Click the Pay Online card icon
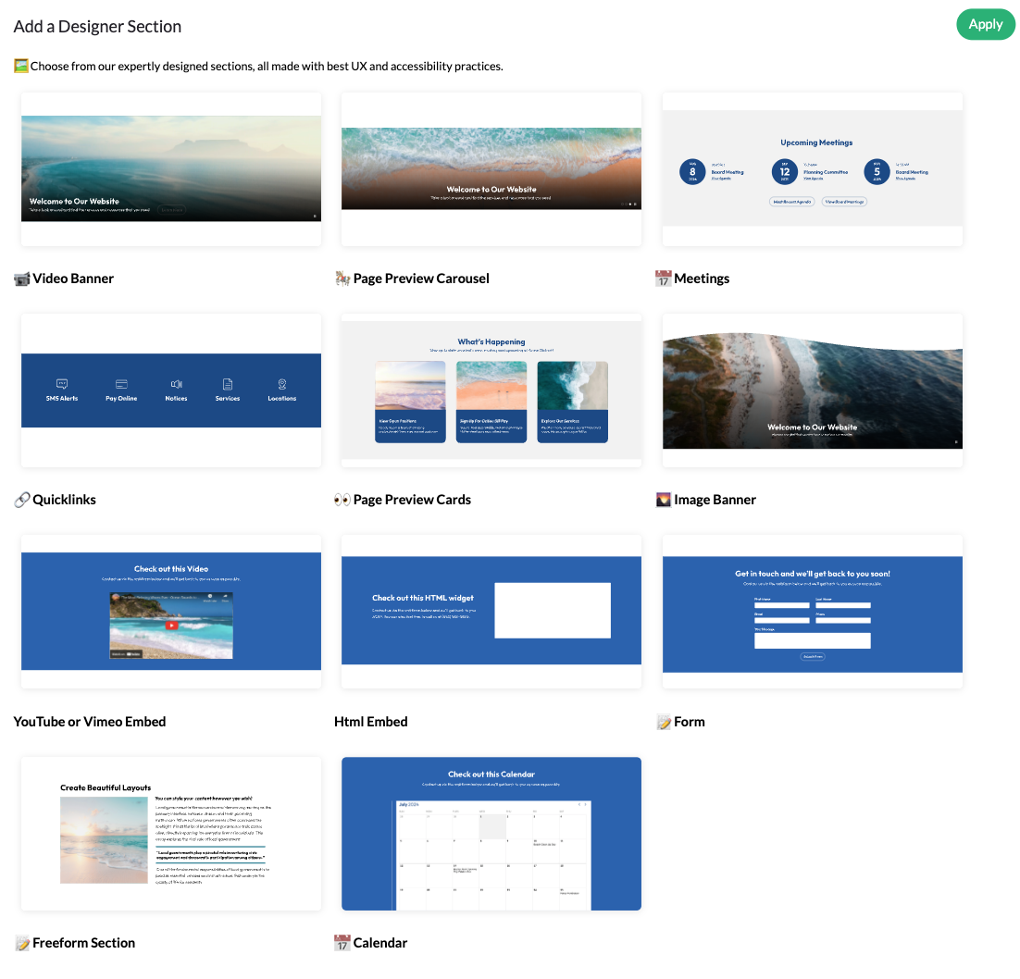This screenshot has height=979, width=1020. point(121,384)
